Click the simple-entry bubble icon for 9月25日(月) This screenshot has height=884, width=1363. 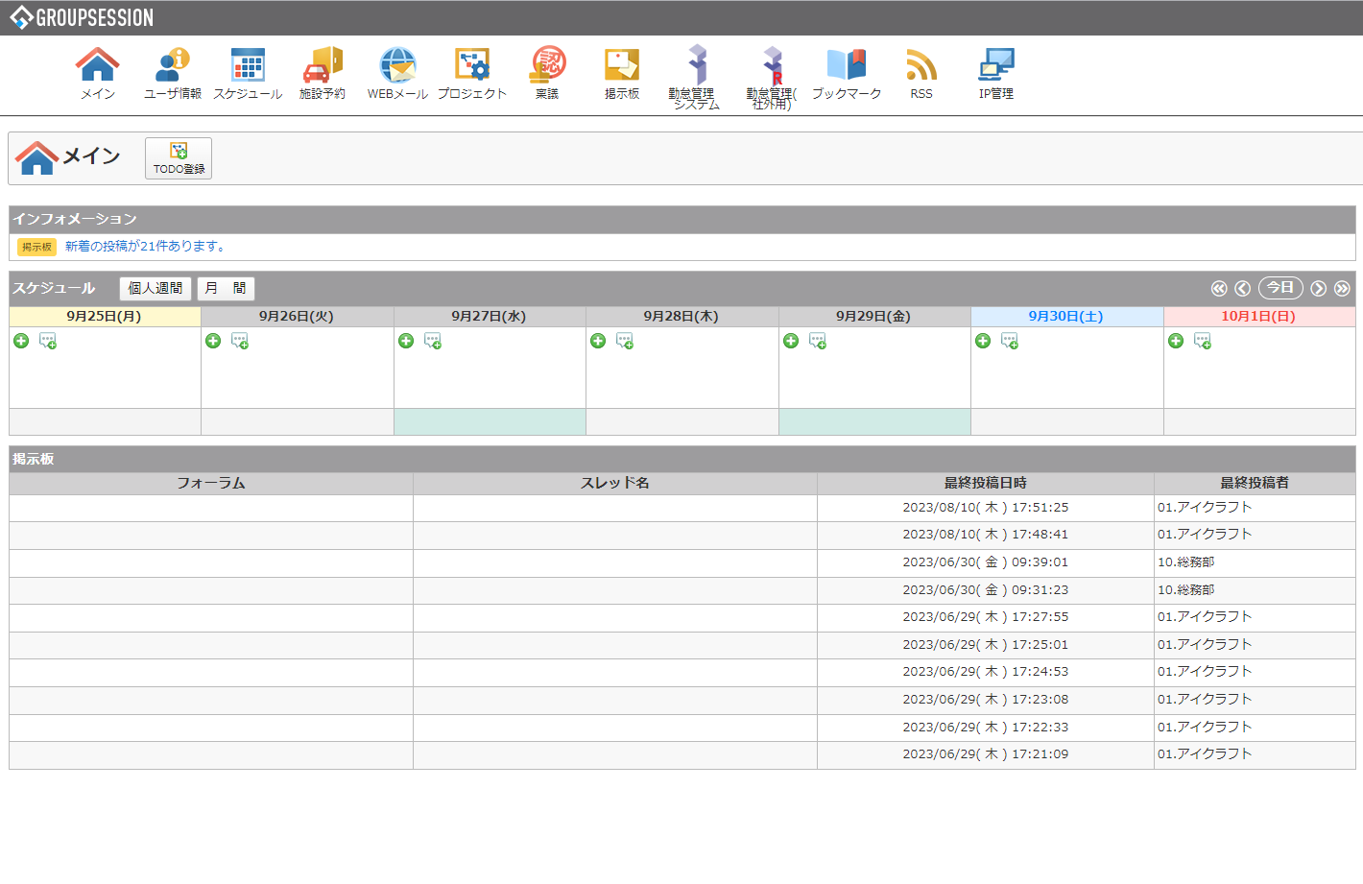(48, 341)
